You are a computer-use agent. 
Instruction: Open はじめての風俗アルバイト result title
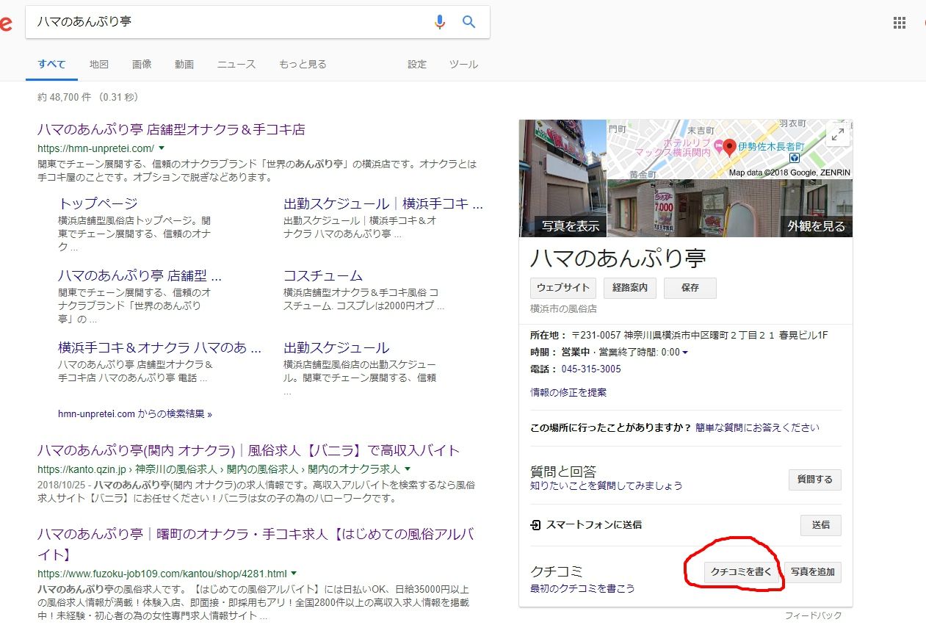coord(256,544)
